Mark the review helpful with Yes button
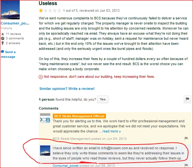The height and width of the screenshot is (168, 193). pos(103,99)
